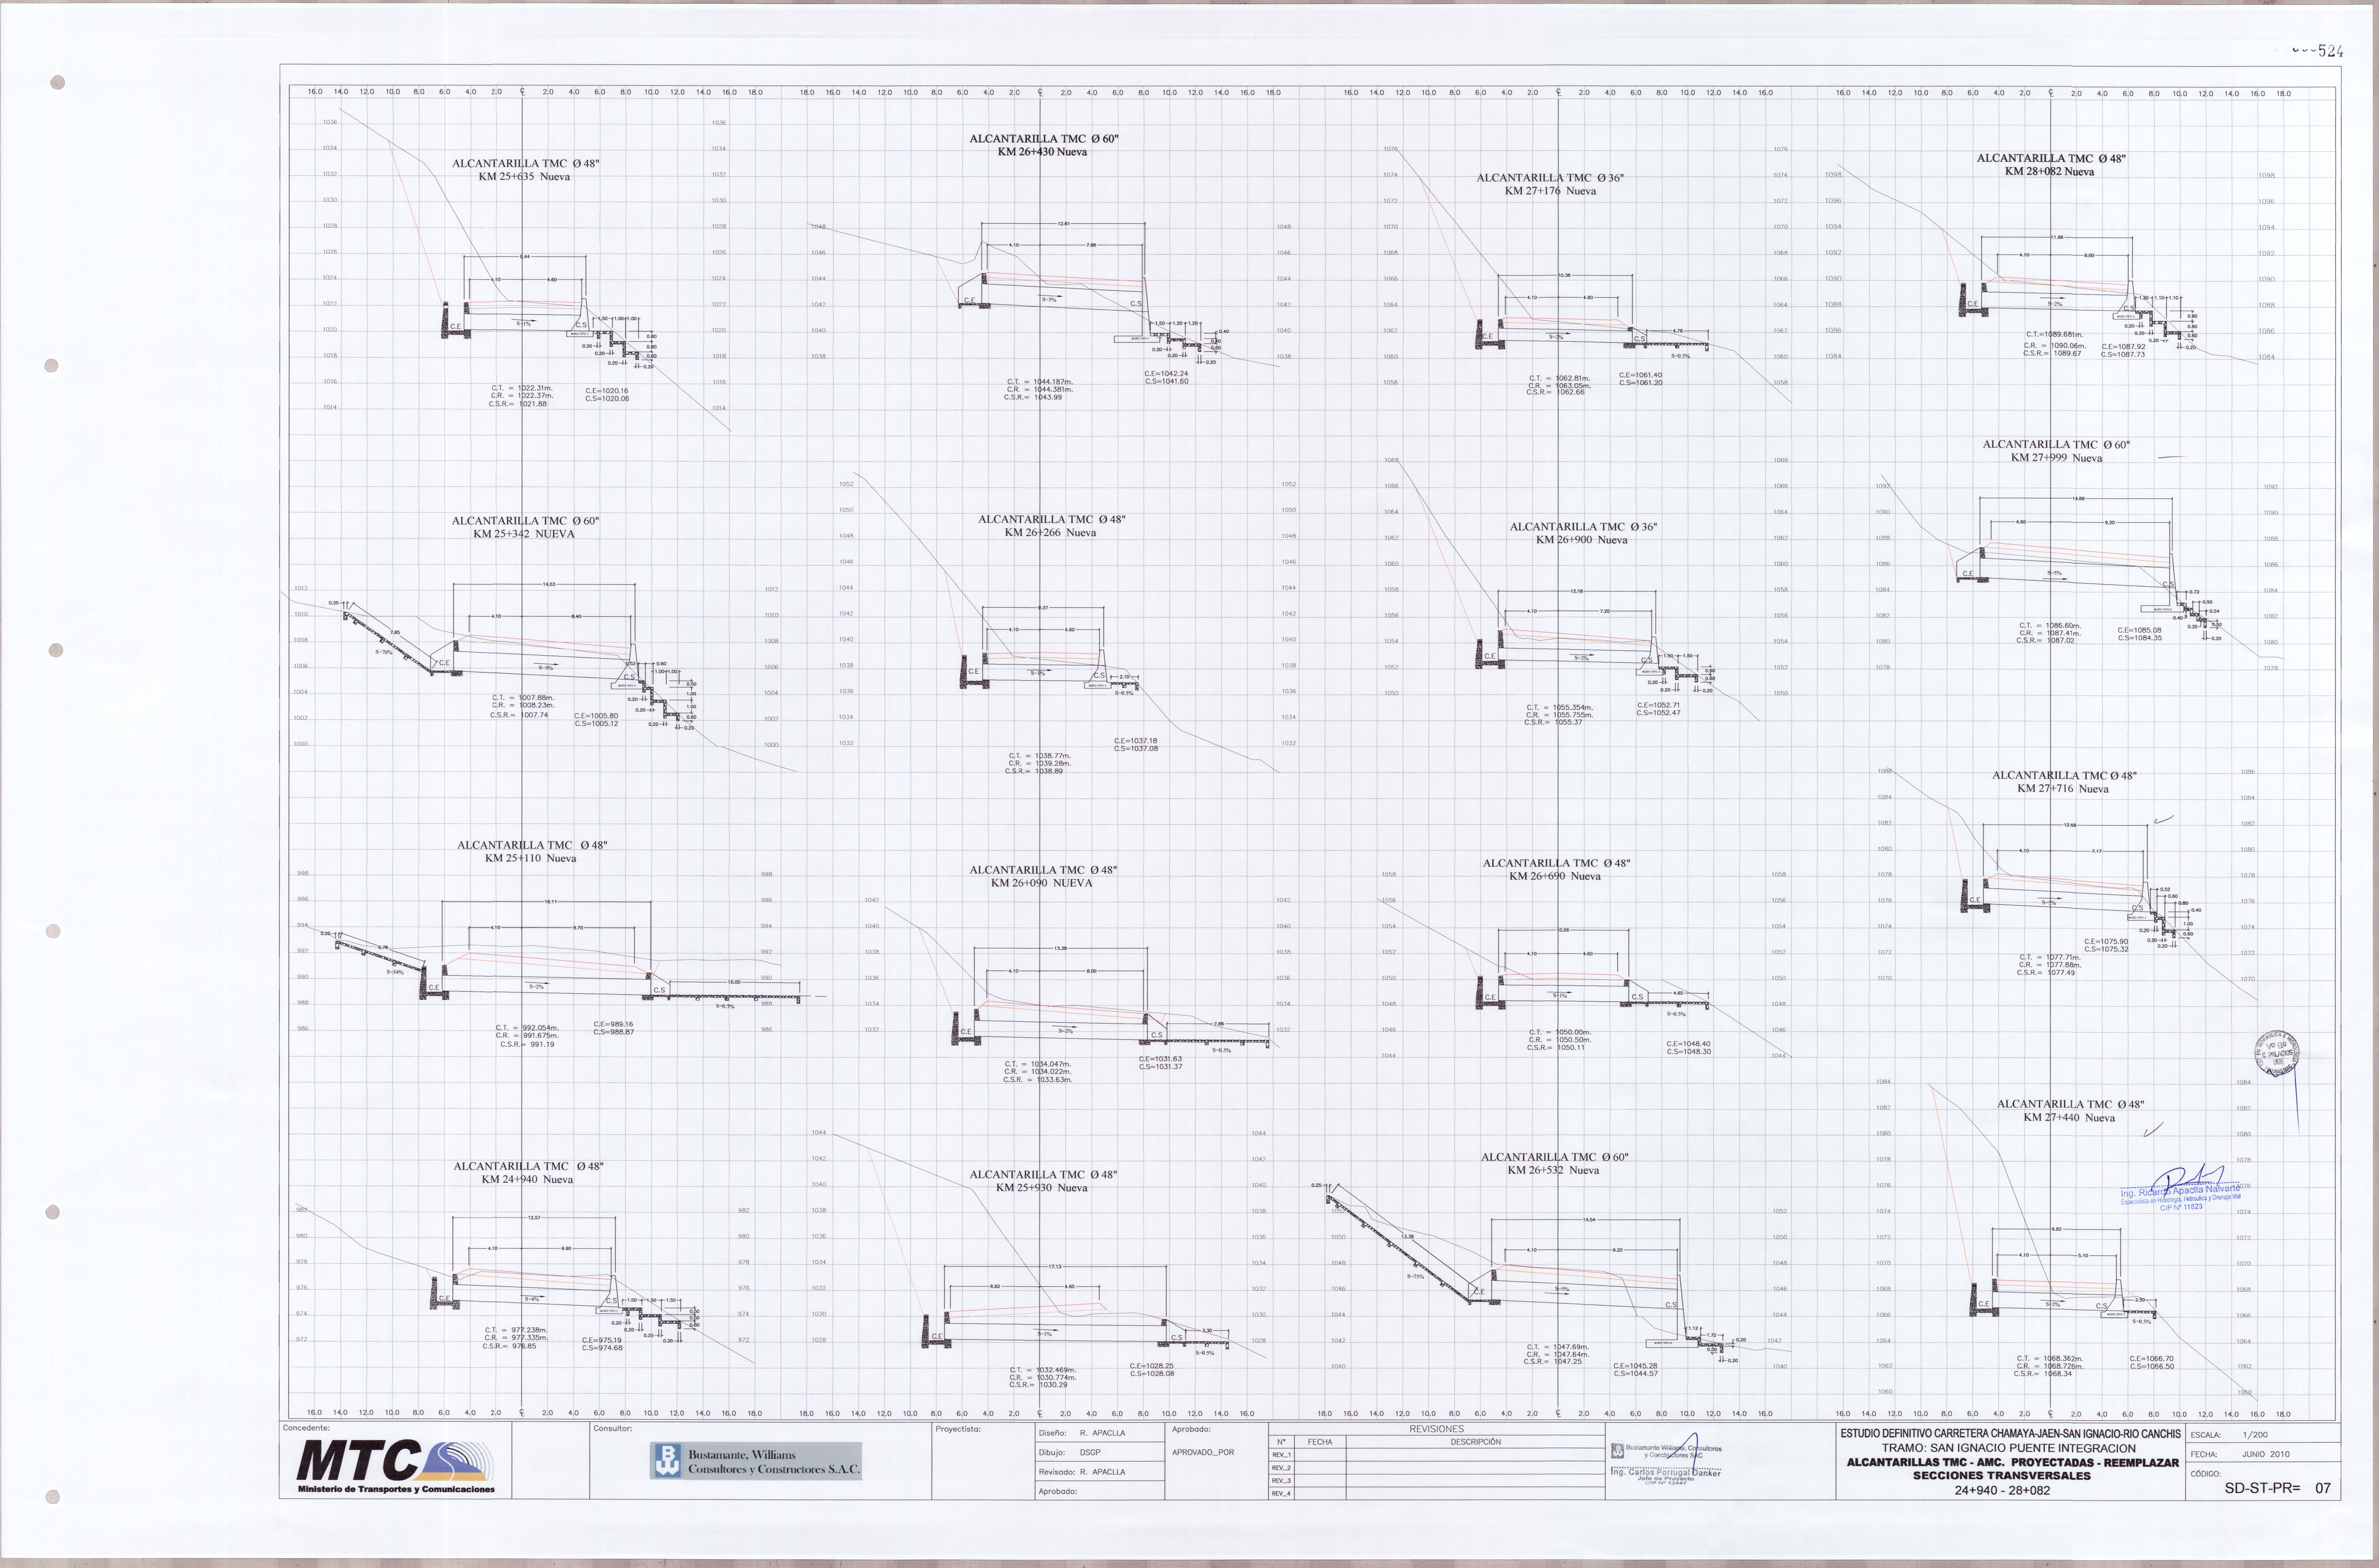Screen dimensions: 2379x1568
Task: Select the title 'KM 27+176 Nueva'
Action: (1550, 191)
